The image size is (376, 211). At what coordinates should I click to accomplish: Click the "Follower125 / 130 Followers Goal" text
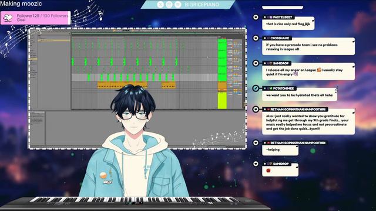point(42,18)
